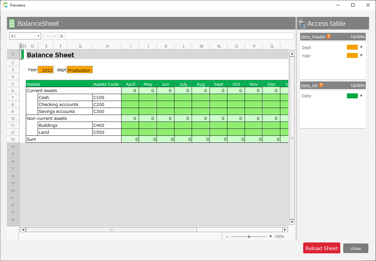The width and height of the screenshot is (376, 261).
Task: Click the formula bar confirm checkmark icon
Action: pos(55,36)
